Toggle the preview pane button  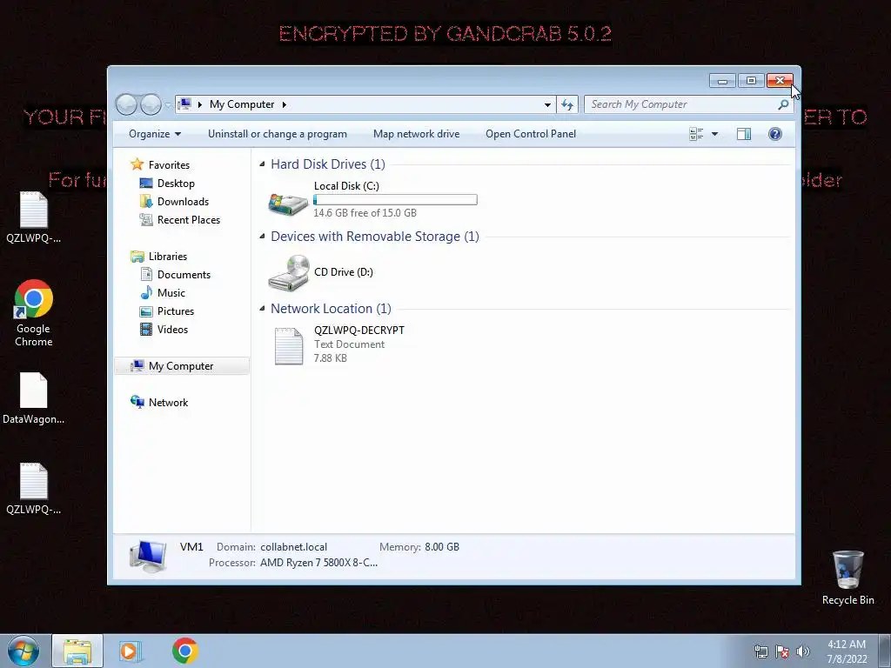744,134
